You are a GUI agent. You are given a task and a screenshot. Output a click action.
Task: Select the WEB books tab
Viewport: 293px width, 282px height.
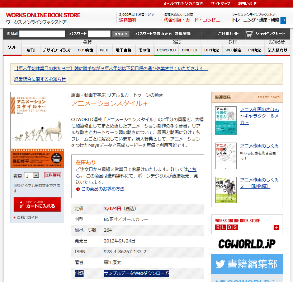pyautogui.click(x=104, y=50)
